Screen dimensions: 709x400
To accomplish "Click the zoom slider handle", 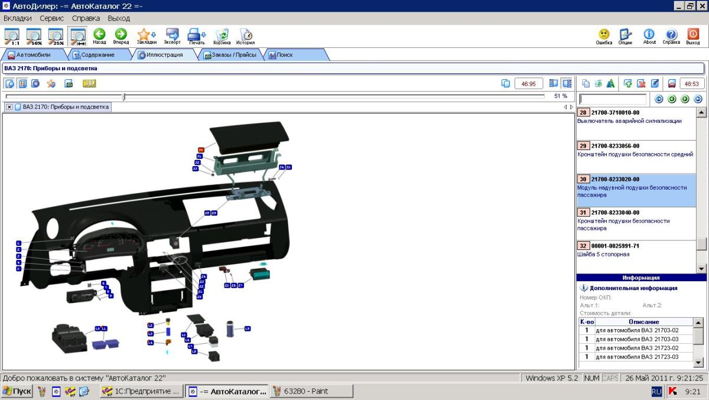I will point(123,96).
